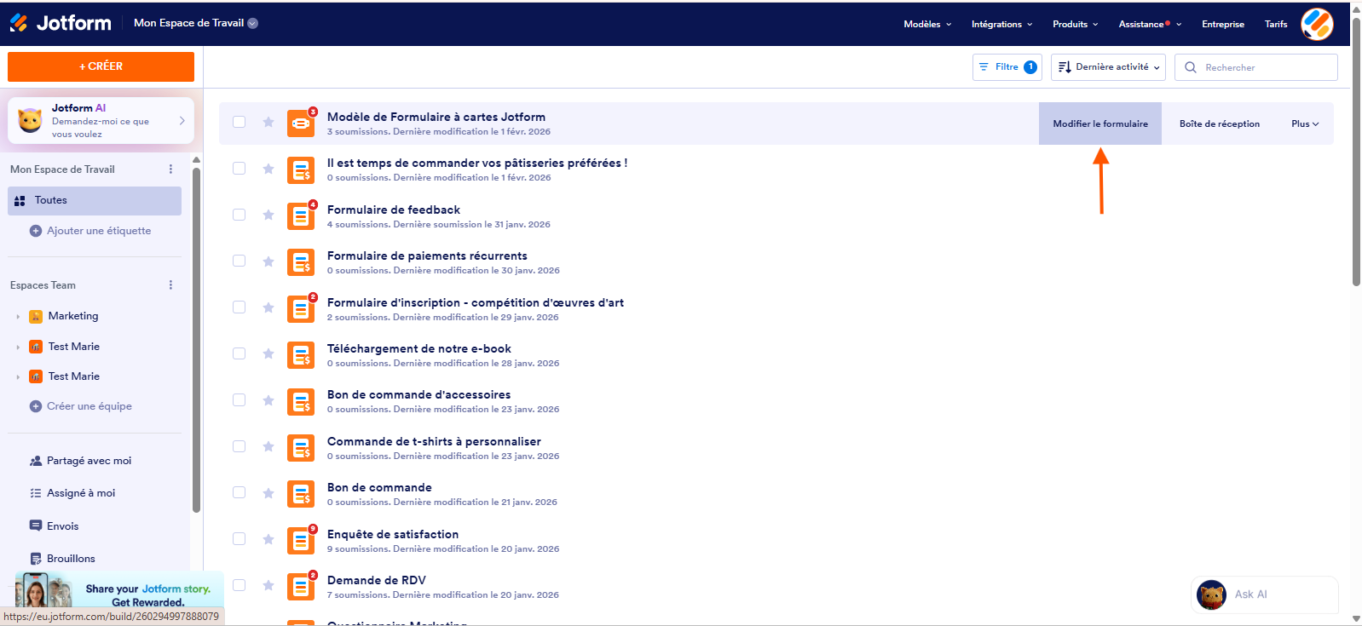The width and height of the screenshot is (1362, 626).
Task: Click the CRÉER button
Action: [x=101, y=66]
